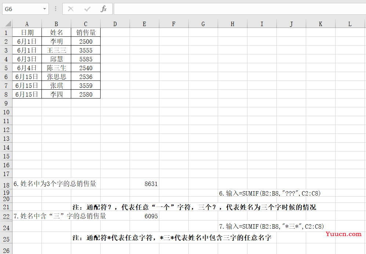Select column B header

pyautogui.click(x=56, y=24)
